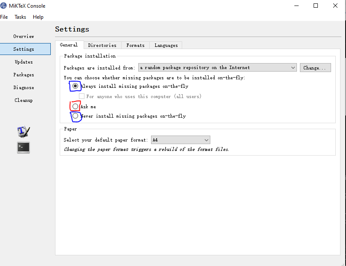The width and height of the screenshot is (346, 266).
Task: Click the 'Packages are installed from:' label
Action: click(x=99, y=68)
